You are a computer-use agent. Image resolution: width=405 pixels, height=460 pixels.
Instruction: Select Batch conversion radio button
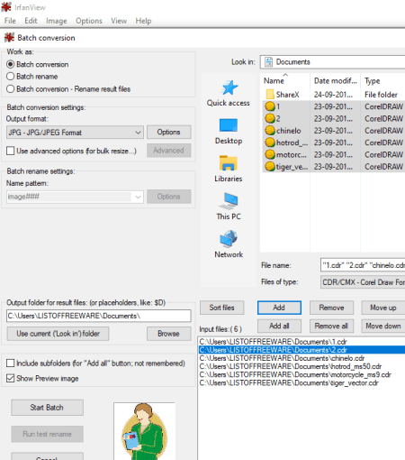[11, 64]
